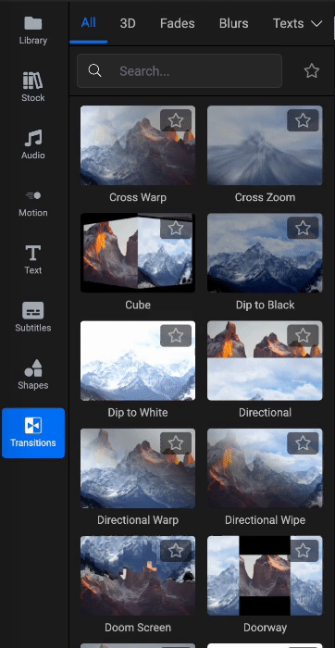Image resolution: width=335 pixels, height=648 pixels.
Task: Switch to the 3D tab
Action: click(x=128, y=23)
